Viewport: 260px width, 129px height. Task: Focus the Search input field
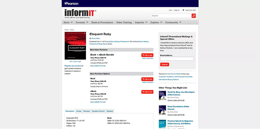pyautogui.click(x=171, y=16)
